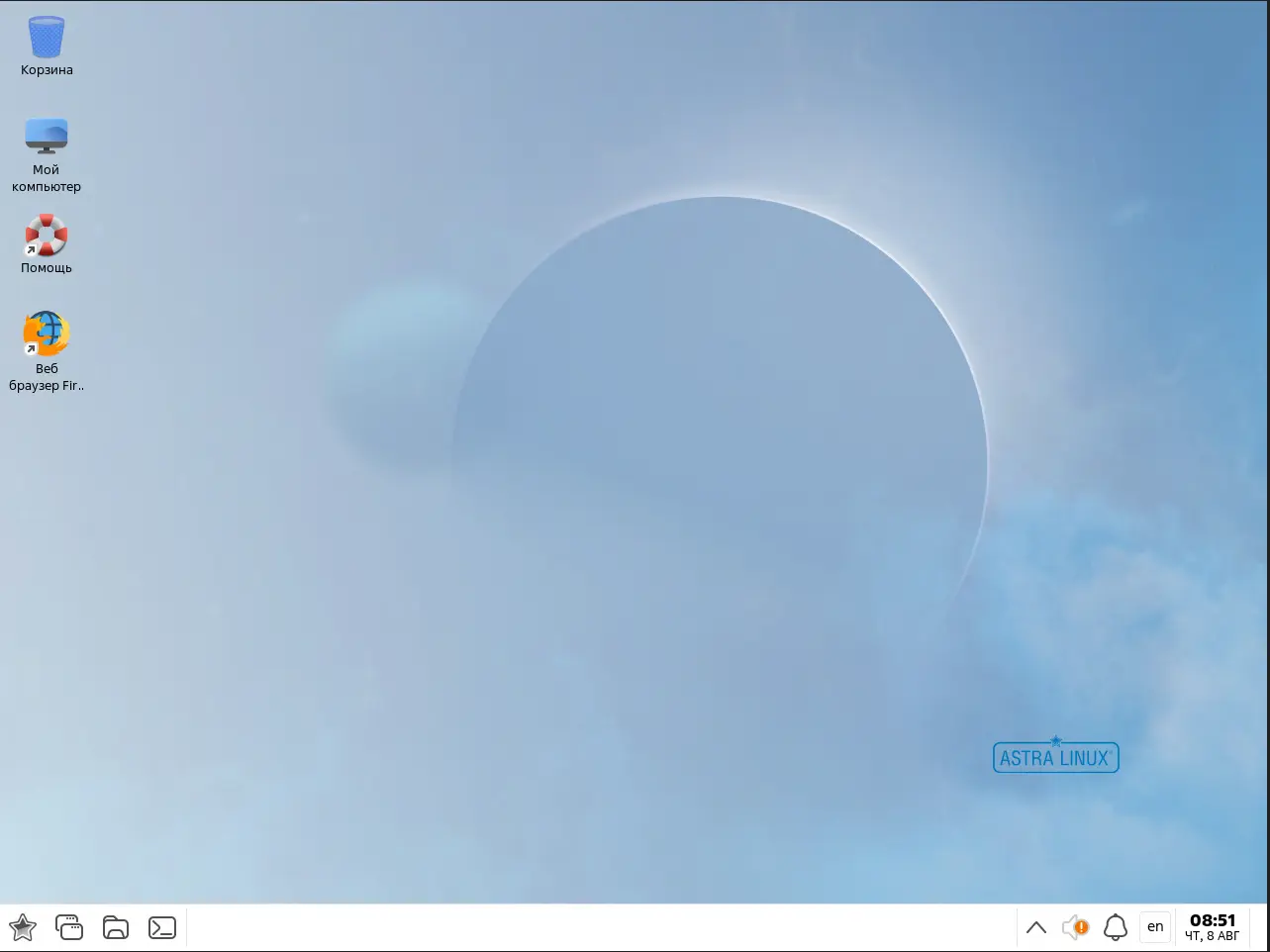The height and width of the screenshot is (952, 1270).
Task: Launch the file manager from taskbar
Action: [116, 927]
